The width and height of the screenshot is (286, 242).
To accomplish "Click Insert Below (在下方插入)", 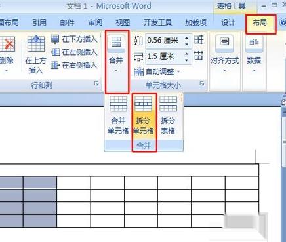I will click(73, 39).
